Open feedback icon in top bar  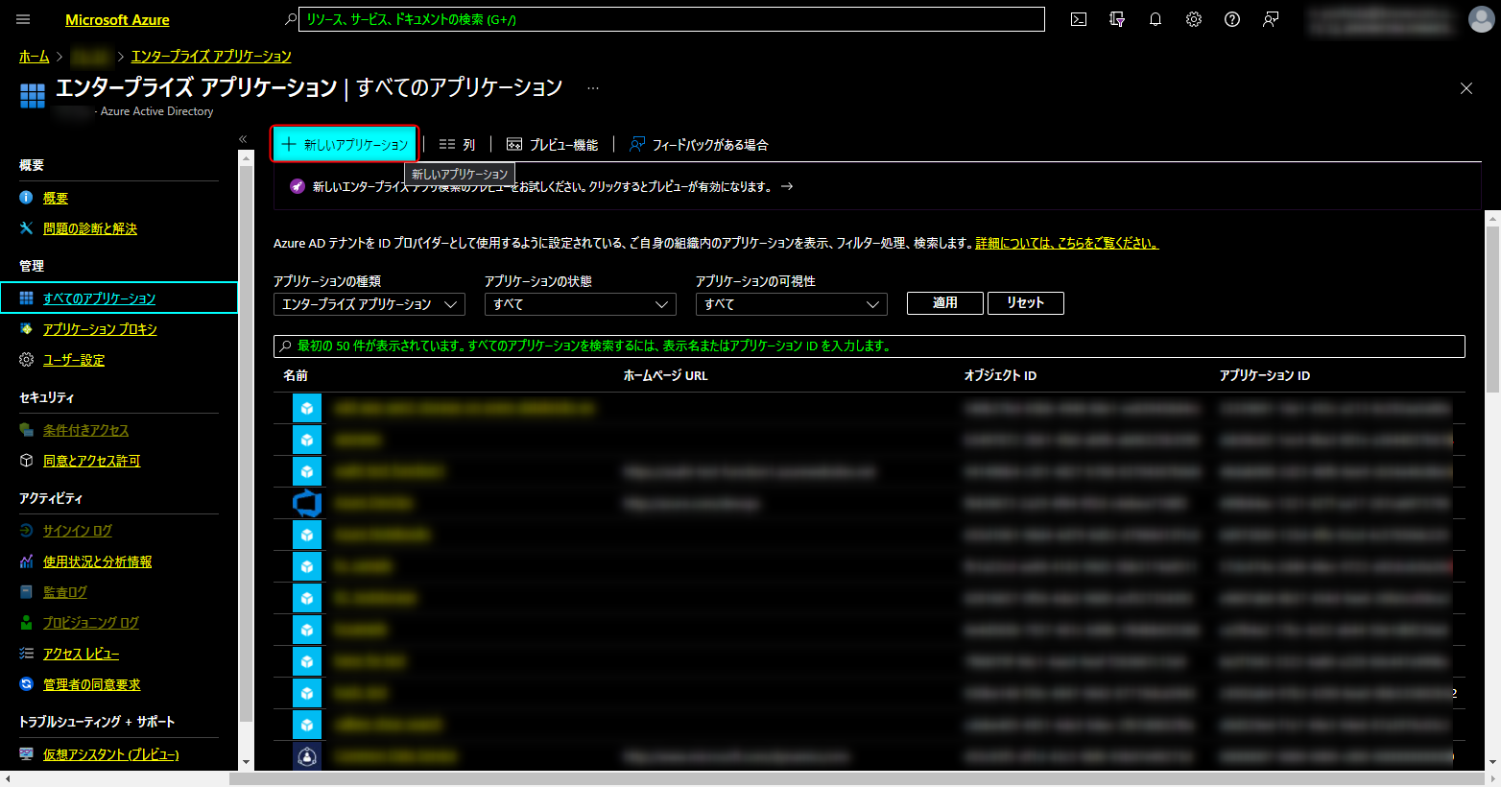(x=1271, y=19)
